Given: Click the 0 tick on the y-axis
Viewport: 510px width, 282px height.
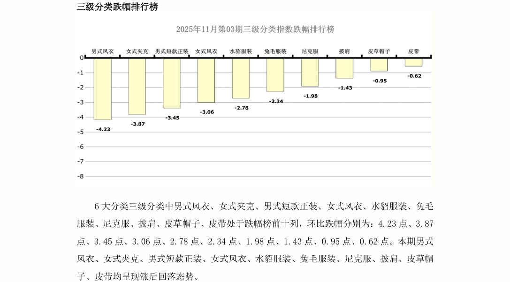Looking at the screenshot, I should (x=82, y=58).
